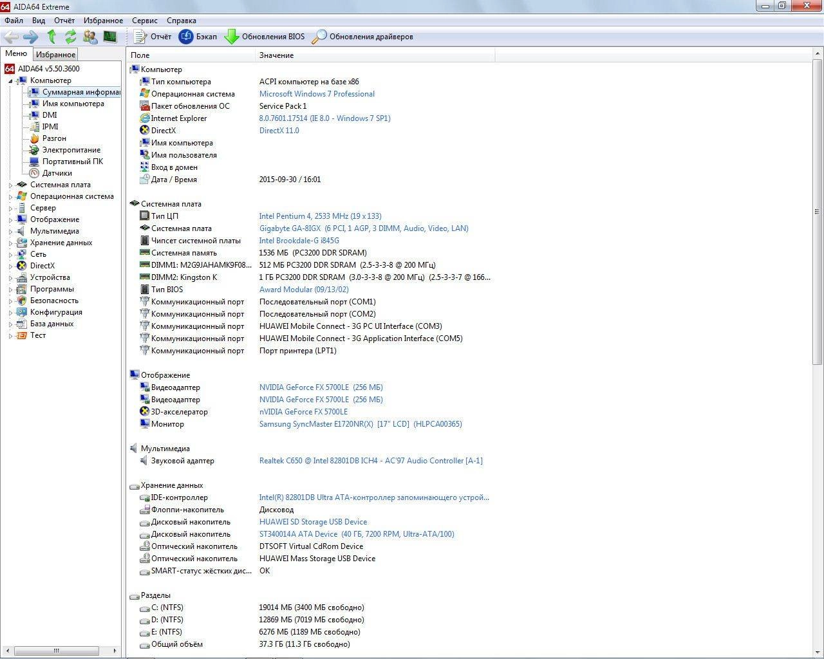Open the Intel Brookdale-G i845G link
The height and width of the screenshot is (659, 824).
click(x=299, y=241)
